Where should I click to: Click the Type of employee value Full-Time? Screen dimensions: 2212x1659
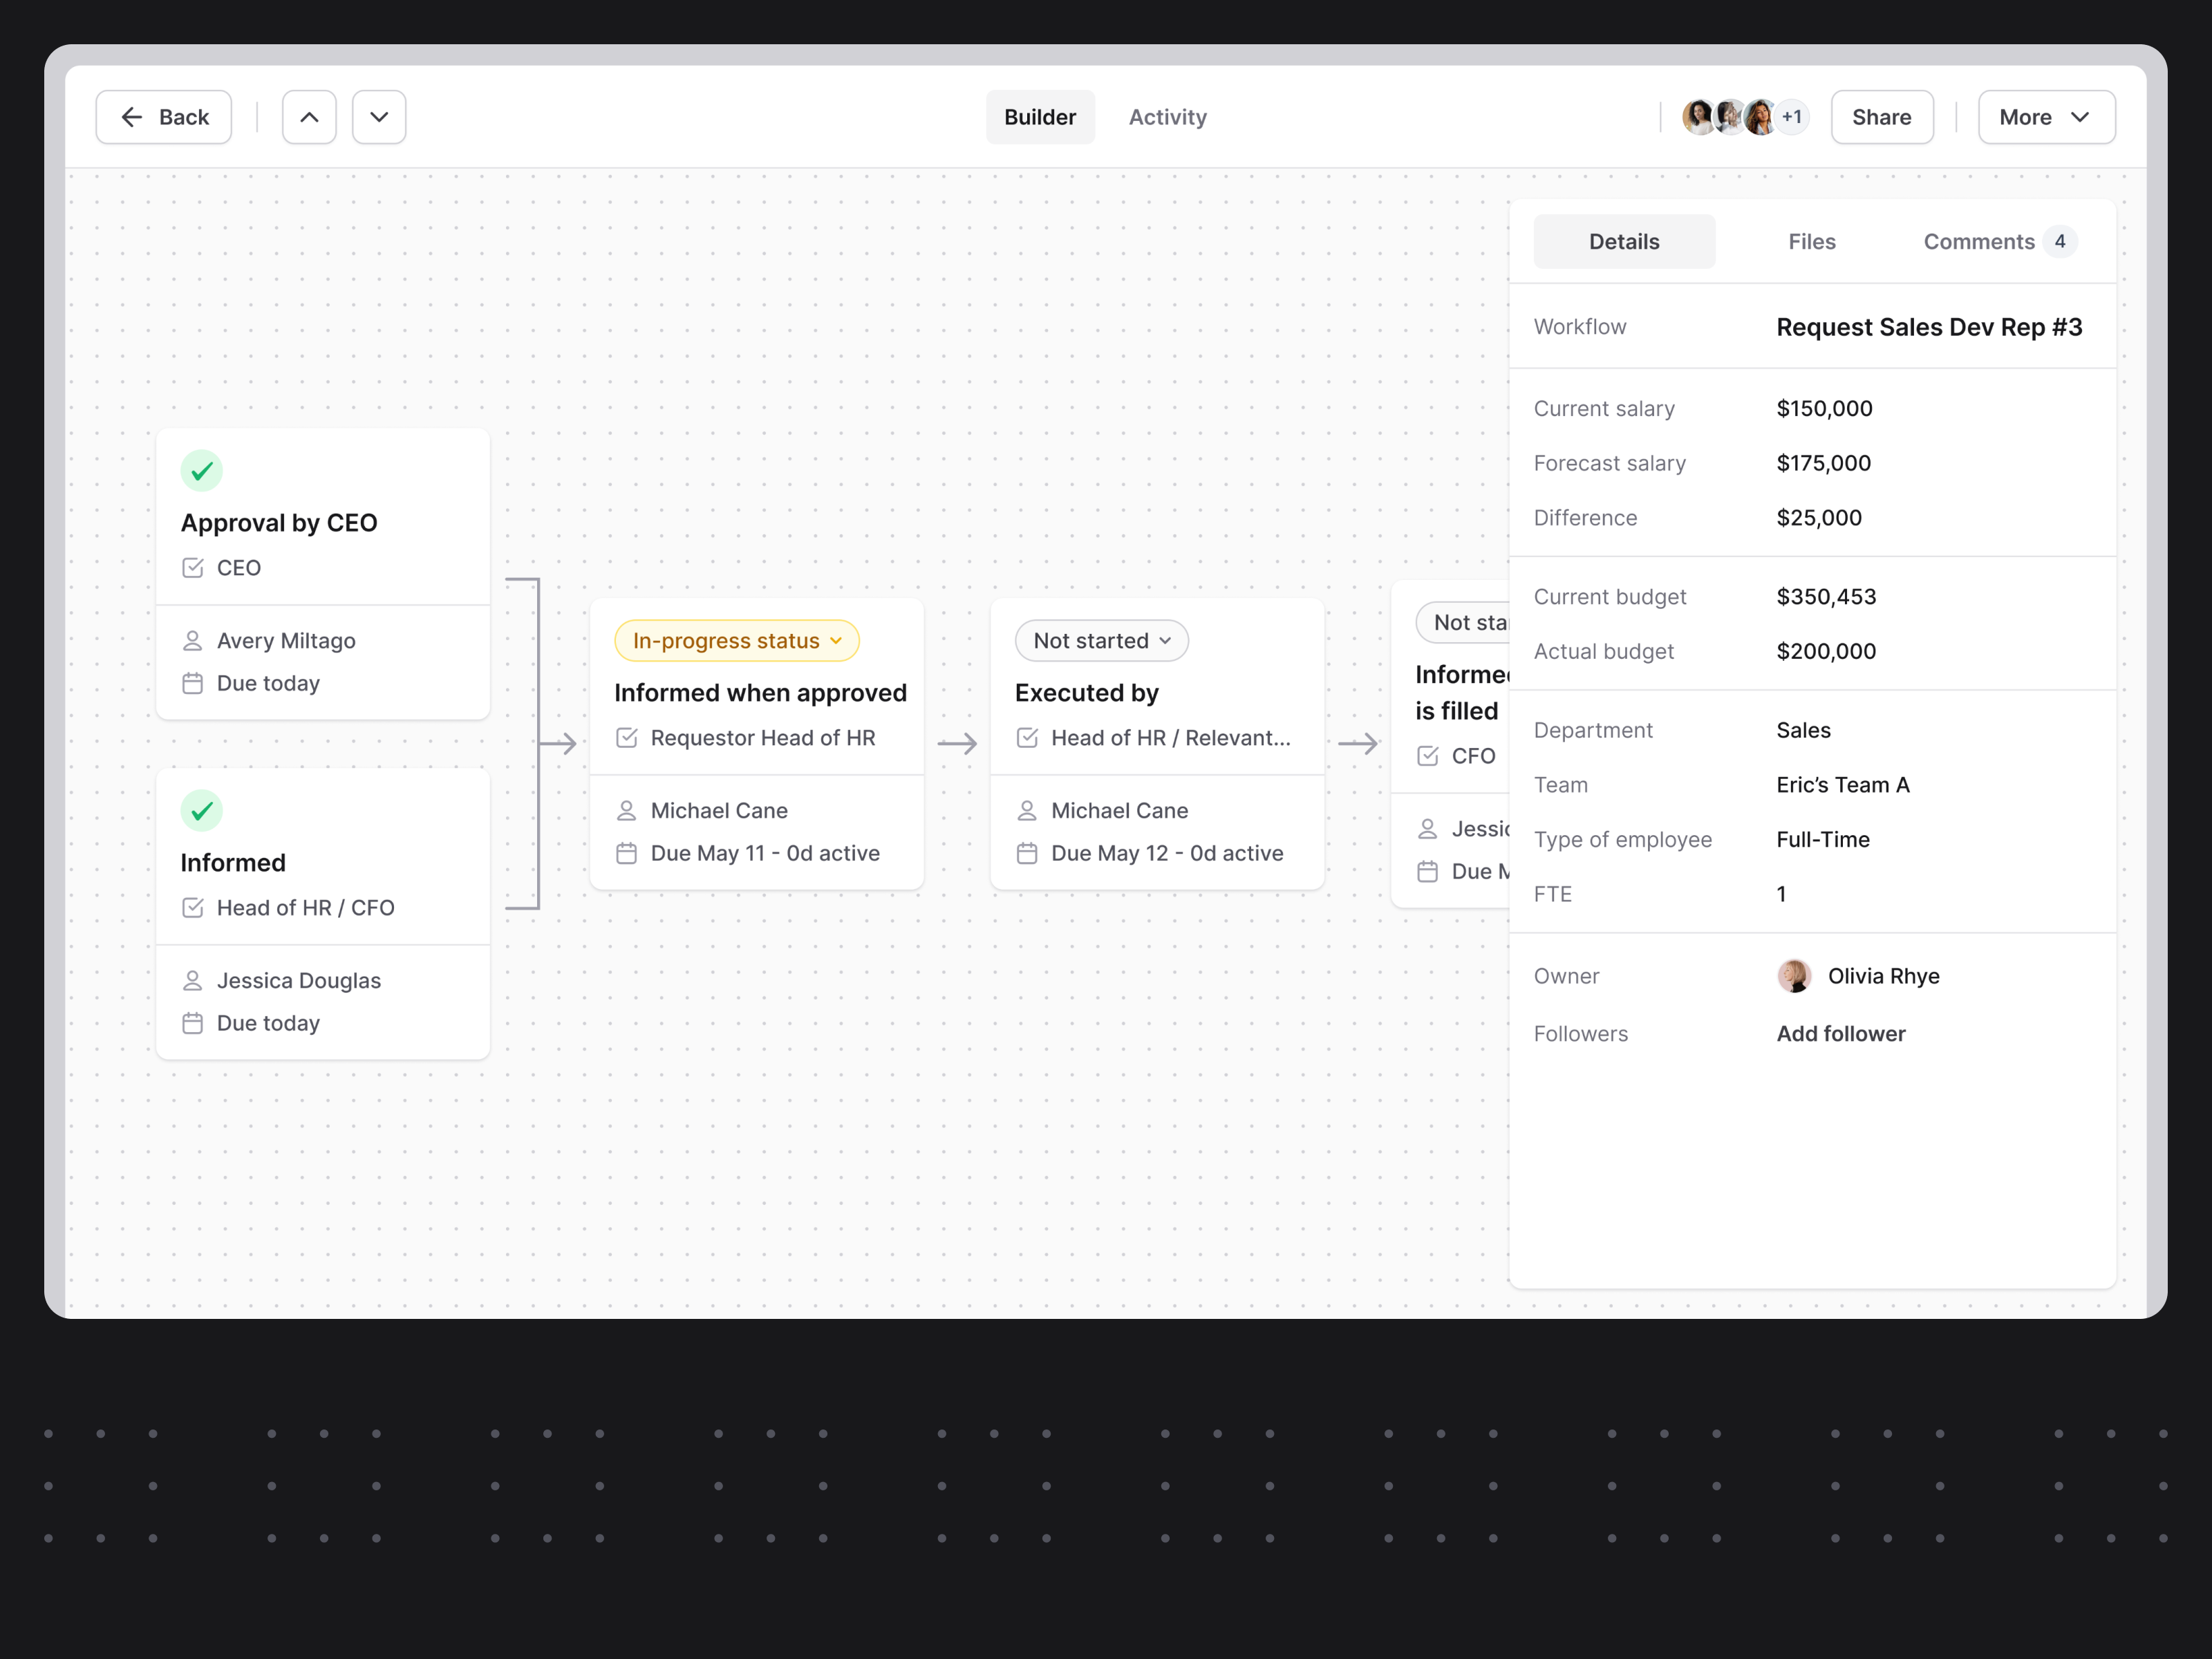point(1823,839)
